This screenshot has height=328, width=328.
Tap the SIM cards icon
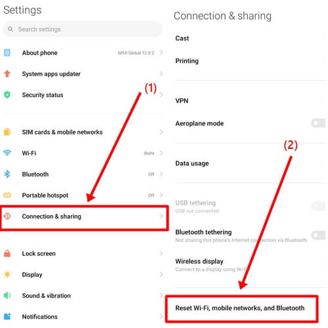(7, 132)
